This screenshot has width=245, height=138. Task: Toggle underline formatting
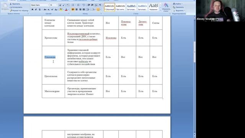(x=39, y=10)
